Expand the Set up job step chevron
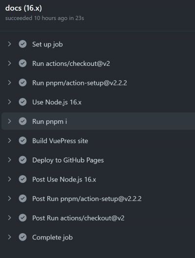Viewport: 195px width, 258px height. click(x=10, y=44)
